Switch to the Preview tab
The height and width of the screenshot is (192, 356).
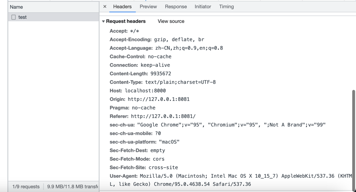tap(148, 7)
